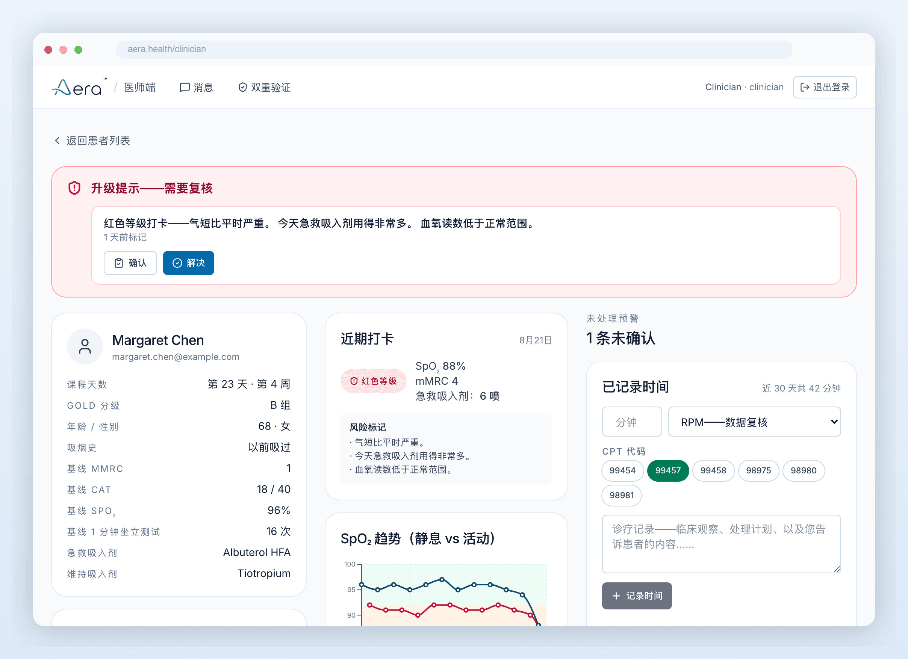
Task: Click the Clinician · clinician account label
Action: point(744,87)
